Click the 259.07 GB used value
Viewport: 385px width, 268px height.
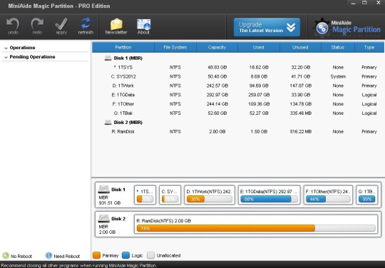click(x=259, y=95)
